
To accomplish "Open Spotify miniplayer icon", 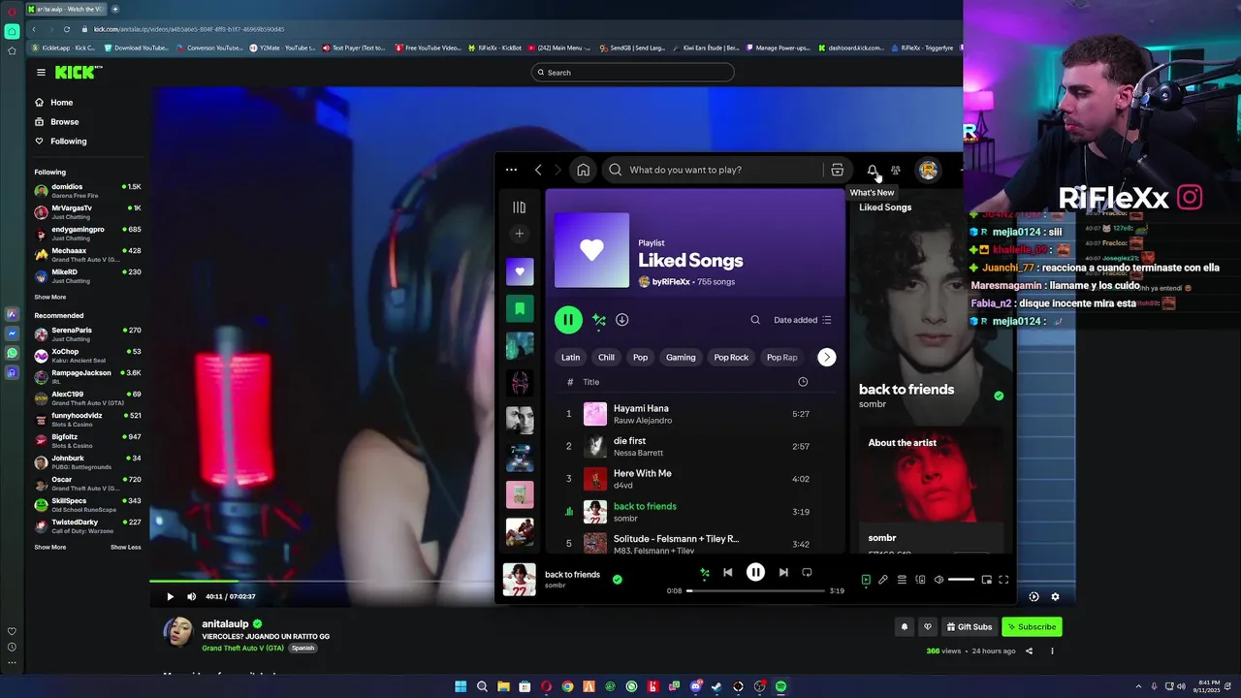I will [x=986, y=580].
